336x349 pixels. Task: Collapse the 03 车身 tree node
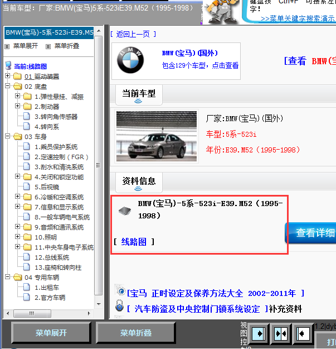tap(8, 136)
